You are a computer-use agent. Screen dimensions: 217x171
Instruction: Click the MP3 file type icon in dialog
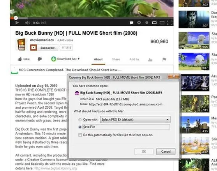coord(77,93)
